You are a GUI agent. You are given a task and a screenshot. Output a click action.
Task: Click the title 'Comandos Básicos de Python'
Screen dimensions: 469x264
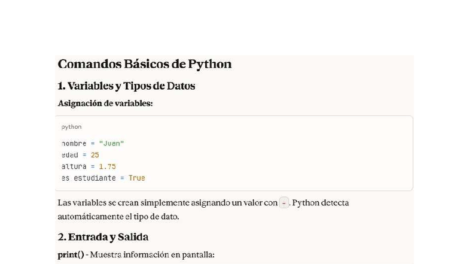point(144,64)
